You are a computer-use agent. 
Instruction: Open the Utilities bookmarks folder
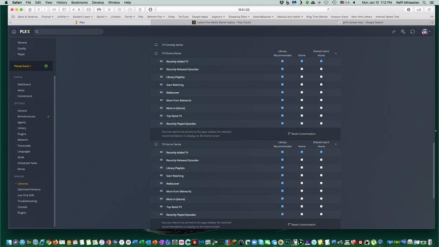pyautogui.click(x=63, y=17)
